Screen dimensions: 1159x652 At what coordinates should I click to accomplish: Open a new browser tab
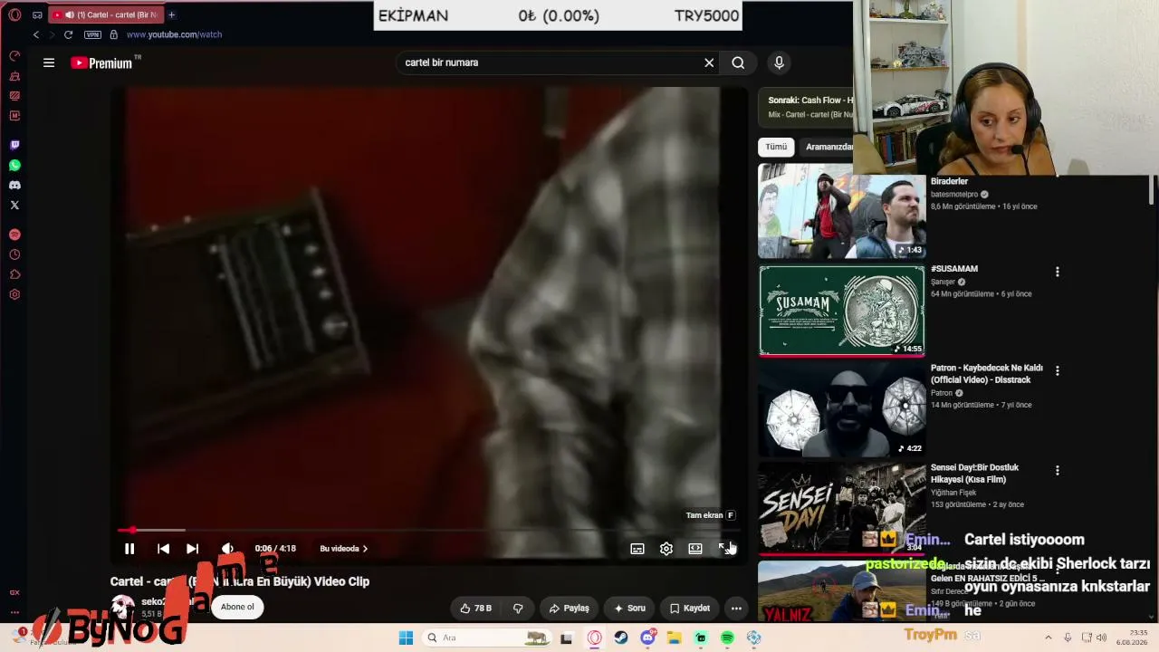tap(171, 14)
